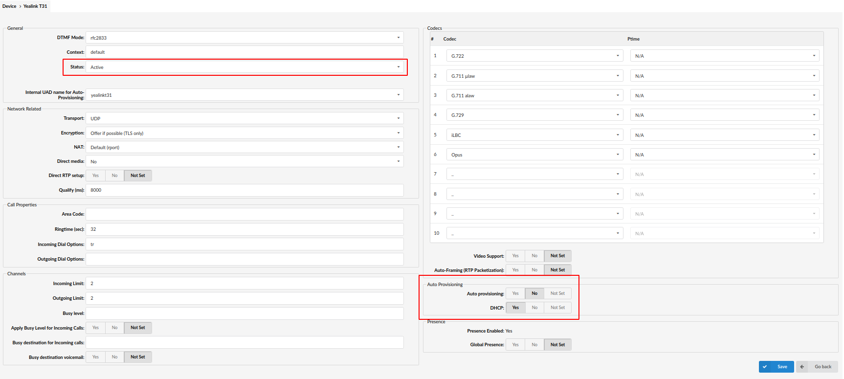Viewport: 844px width, 379px height.
Task: Set Apply Busy Level for Incoming Calls to No
Action: point(114,328)
